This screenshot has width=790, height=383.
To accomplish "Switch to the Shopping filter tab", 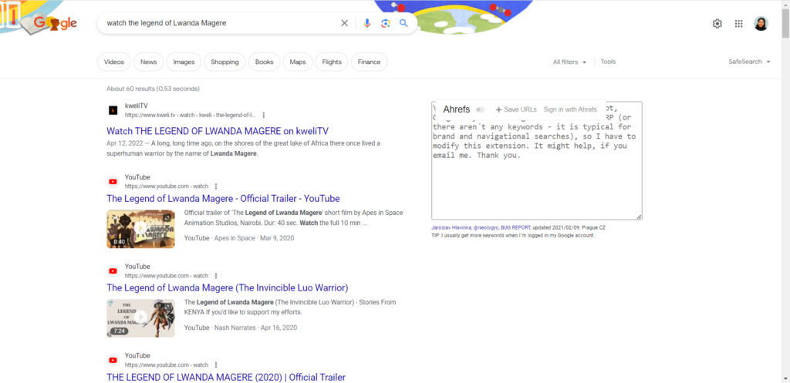I will (225, 62).
